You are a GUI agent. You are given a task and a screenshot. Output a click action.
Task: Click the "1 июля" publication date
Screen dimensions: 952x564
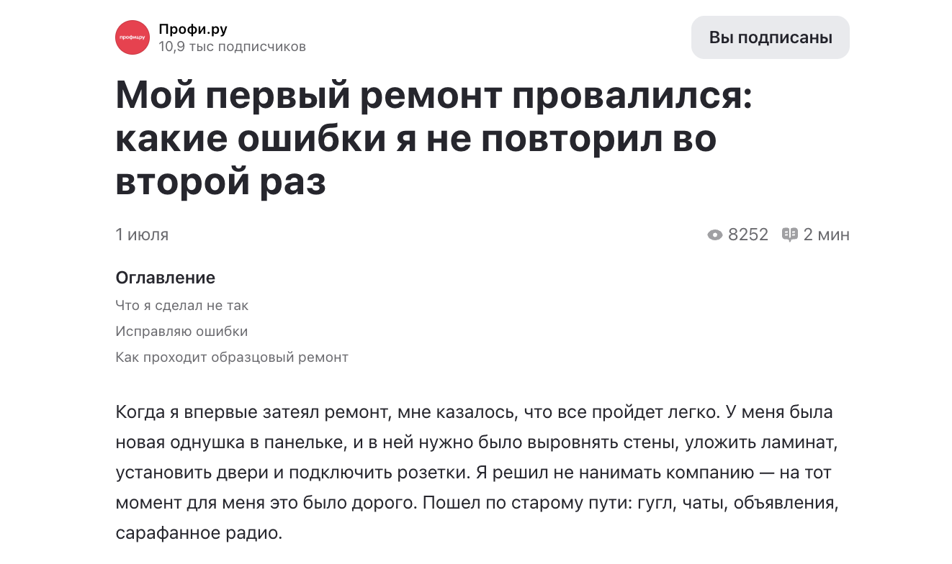(142, 235)
